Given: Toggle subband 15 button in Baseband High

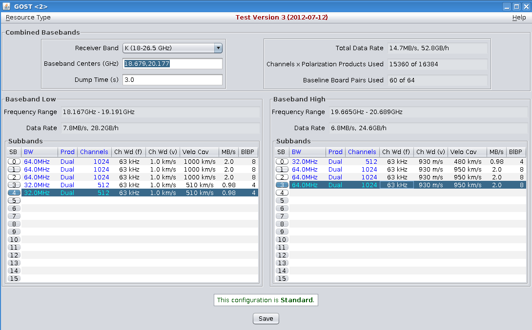Looking at the screenshot, I should [x=282, y=278].
